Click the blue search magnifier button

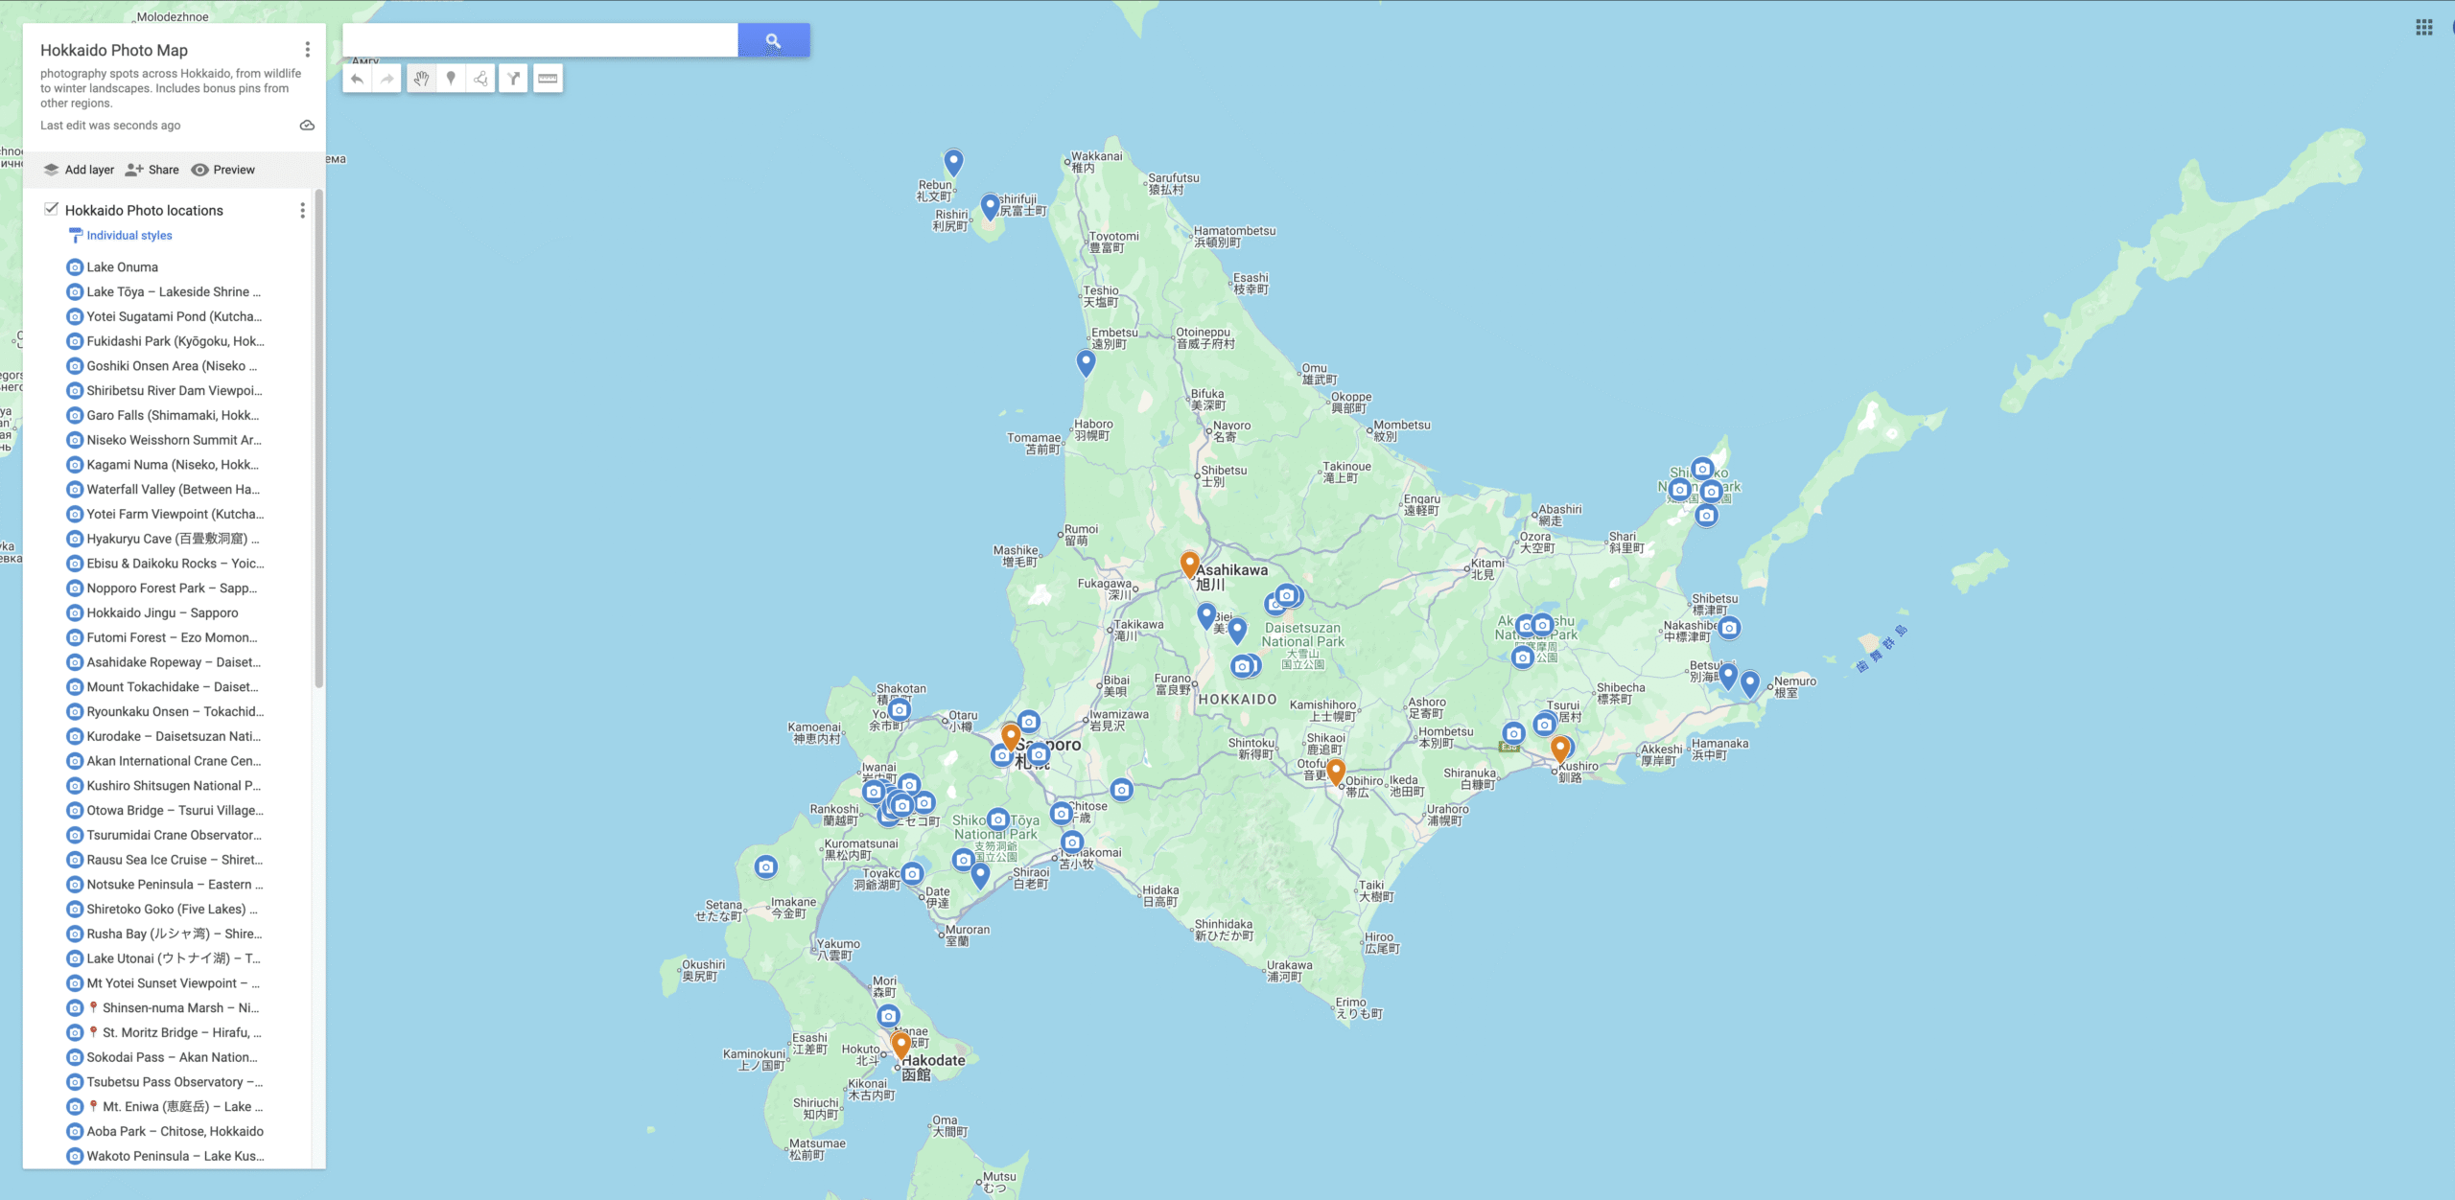coord(773,40)
